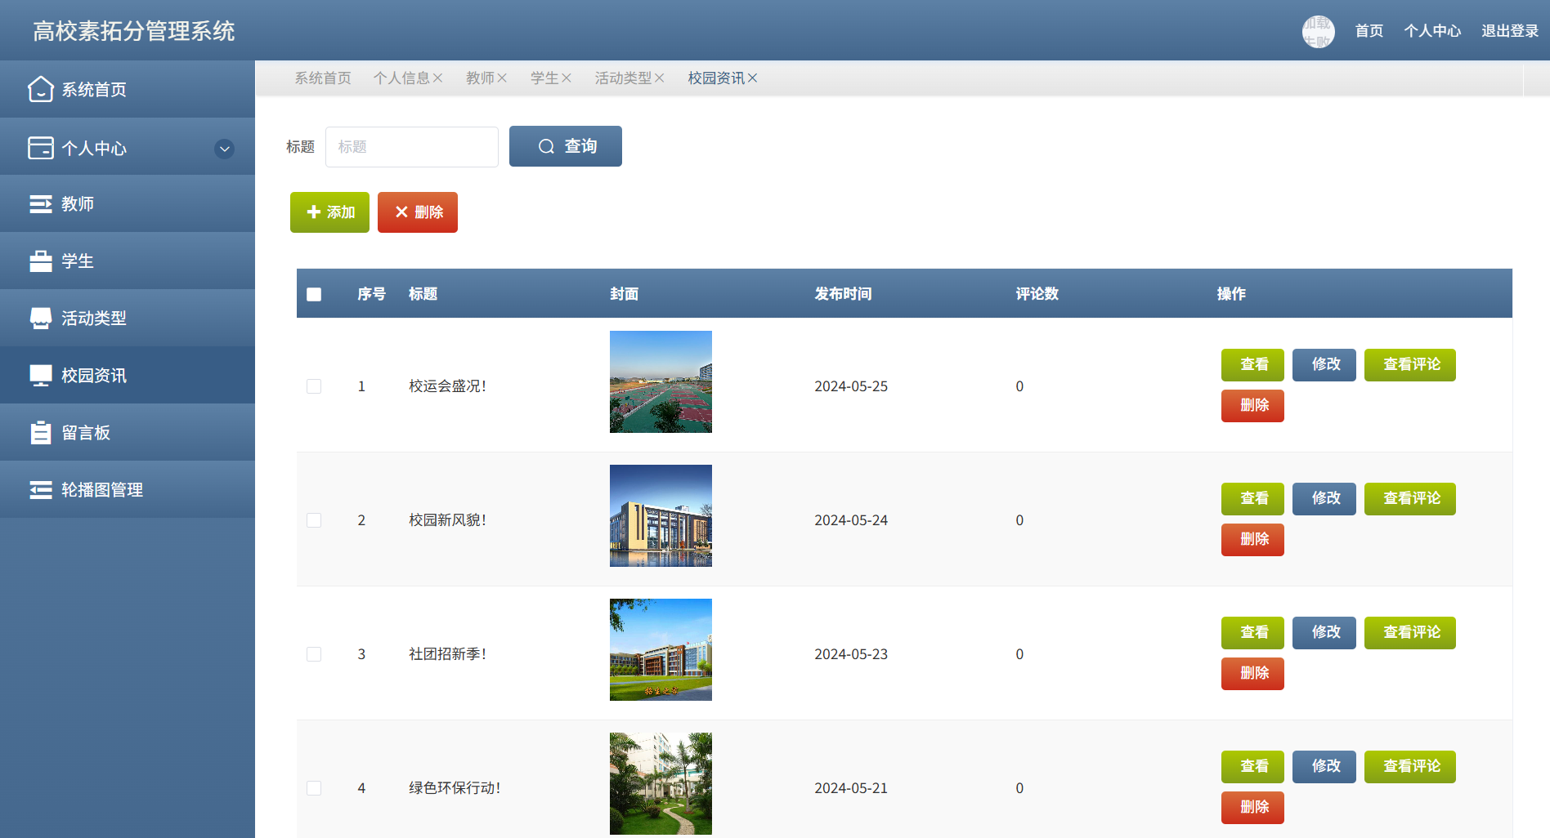Viewport: 1550px width, 838px height.
Task: Close the 教师 tab
Action: point(502,78)
